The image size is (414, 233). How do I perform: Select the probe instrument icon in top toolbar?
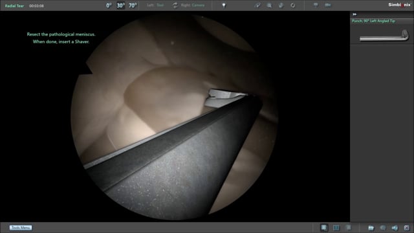(257, 5)
